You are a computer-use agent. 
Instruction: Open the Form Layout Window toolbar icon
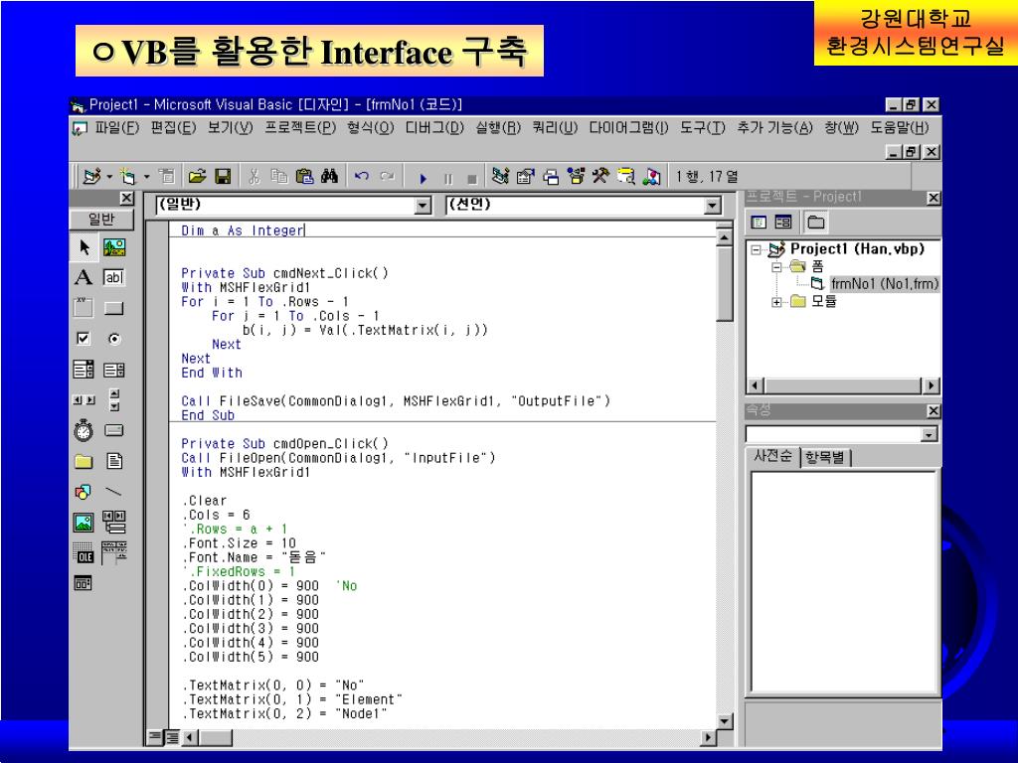(551, 177)
